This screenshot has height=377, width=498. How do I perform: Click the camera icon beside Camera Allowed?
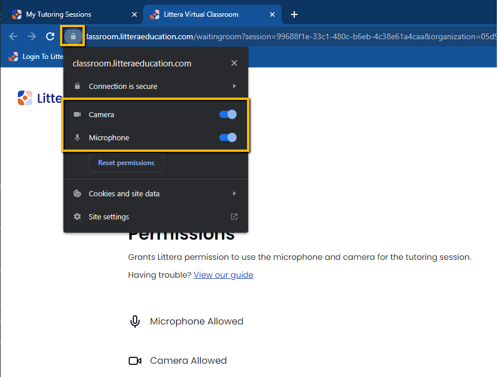click(135, 361)
